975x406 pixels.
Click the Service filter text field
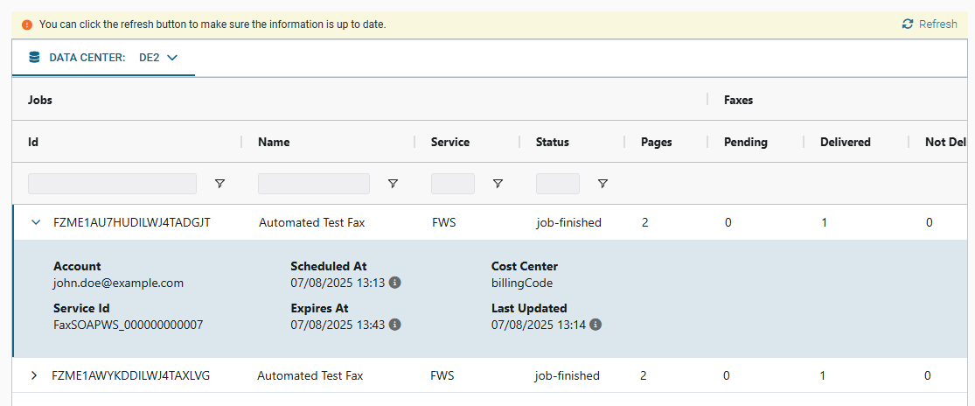(452, 184)
